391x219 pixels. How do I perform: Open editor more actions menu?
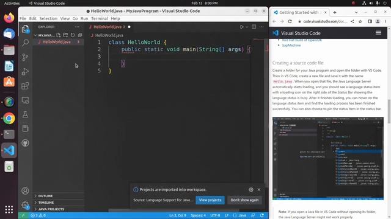point(261,27)
